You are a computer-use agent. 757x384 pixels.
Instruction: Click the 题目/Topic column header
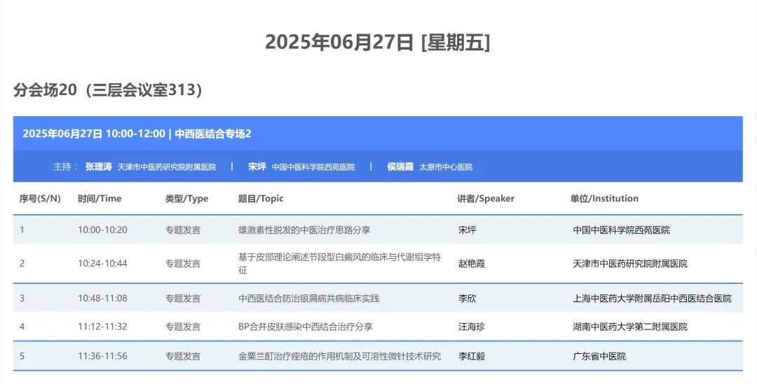point(261,199)
